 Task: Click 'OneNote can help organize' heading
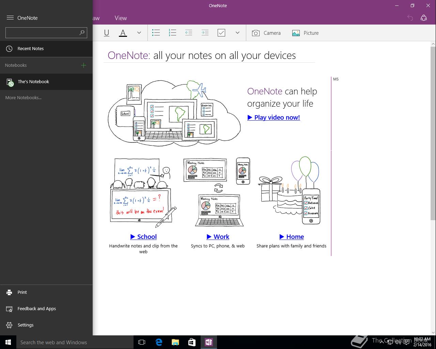coord(282,97)
